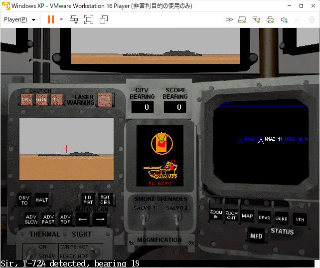Select ADV SLOW speed button
The height and width of the screenshot is (268, 320).
click(x=31, y=219)
